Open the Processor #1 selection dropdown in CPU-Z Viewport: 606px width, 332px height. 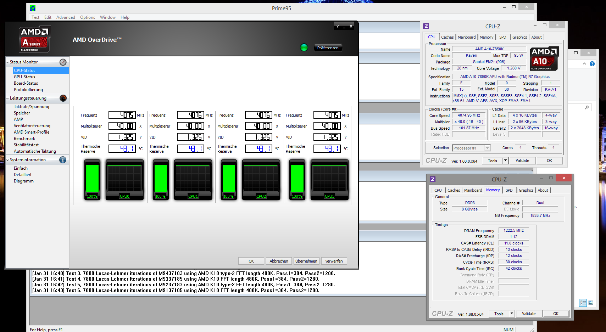487,148
